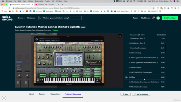Open the Chrome three-dot menu

coord(178,8)
